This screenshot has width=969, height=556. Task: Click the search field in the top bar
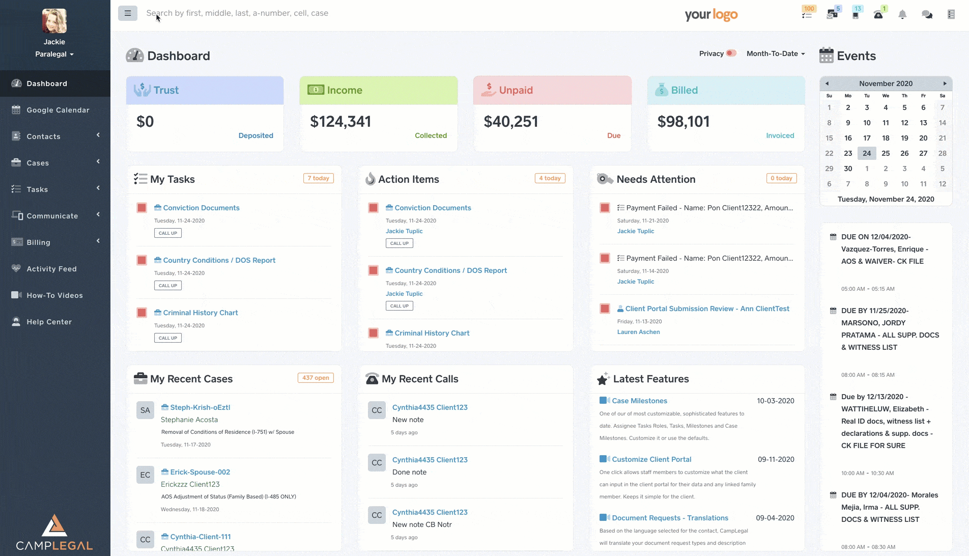(305, 13)
